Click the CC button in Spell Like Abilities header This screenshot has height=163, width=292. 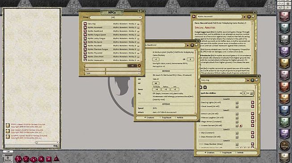click(x=251, y=93)
